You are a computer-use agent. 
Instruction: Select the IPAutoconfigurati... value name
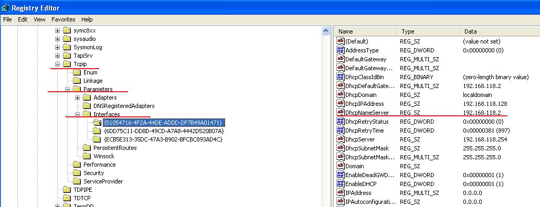pyautogui.click(x=370, y=202)
